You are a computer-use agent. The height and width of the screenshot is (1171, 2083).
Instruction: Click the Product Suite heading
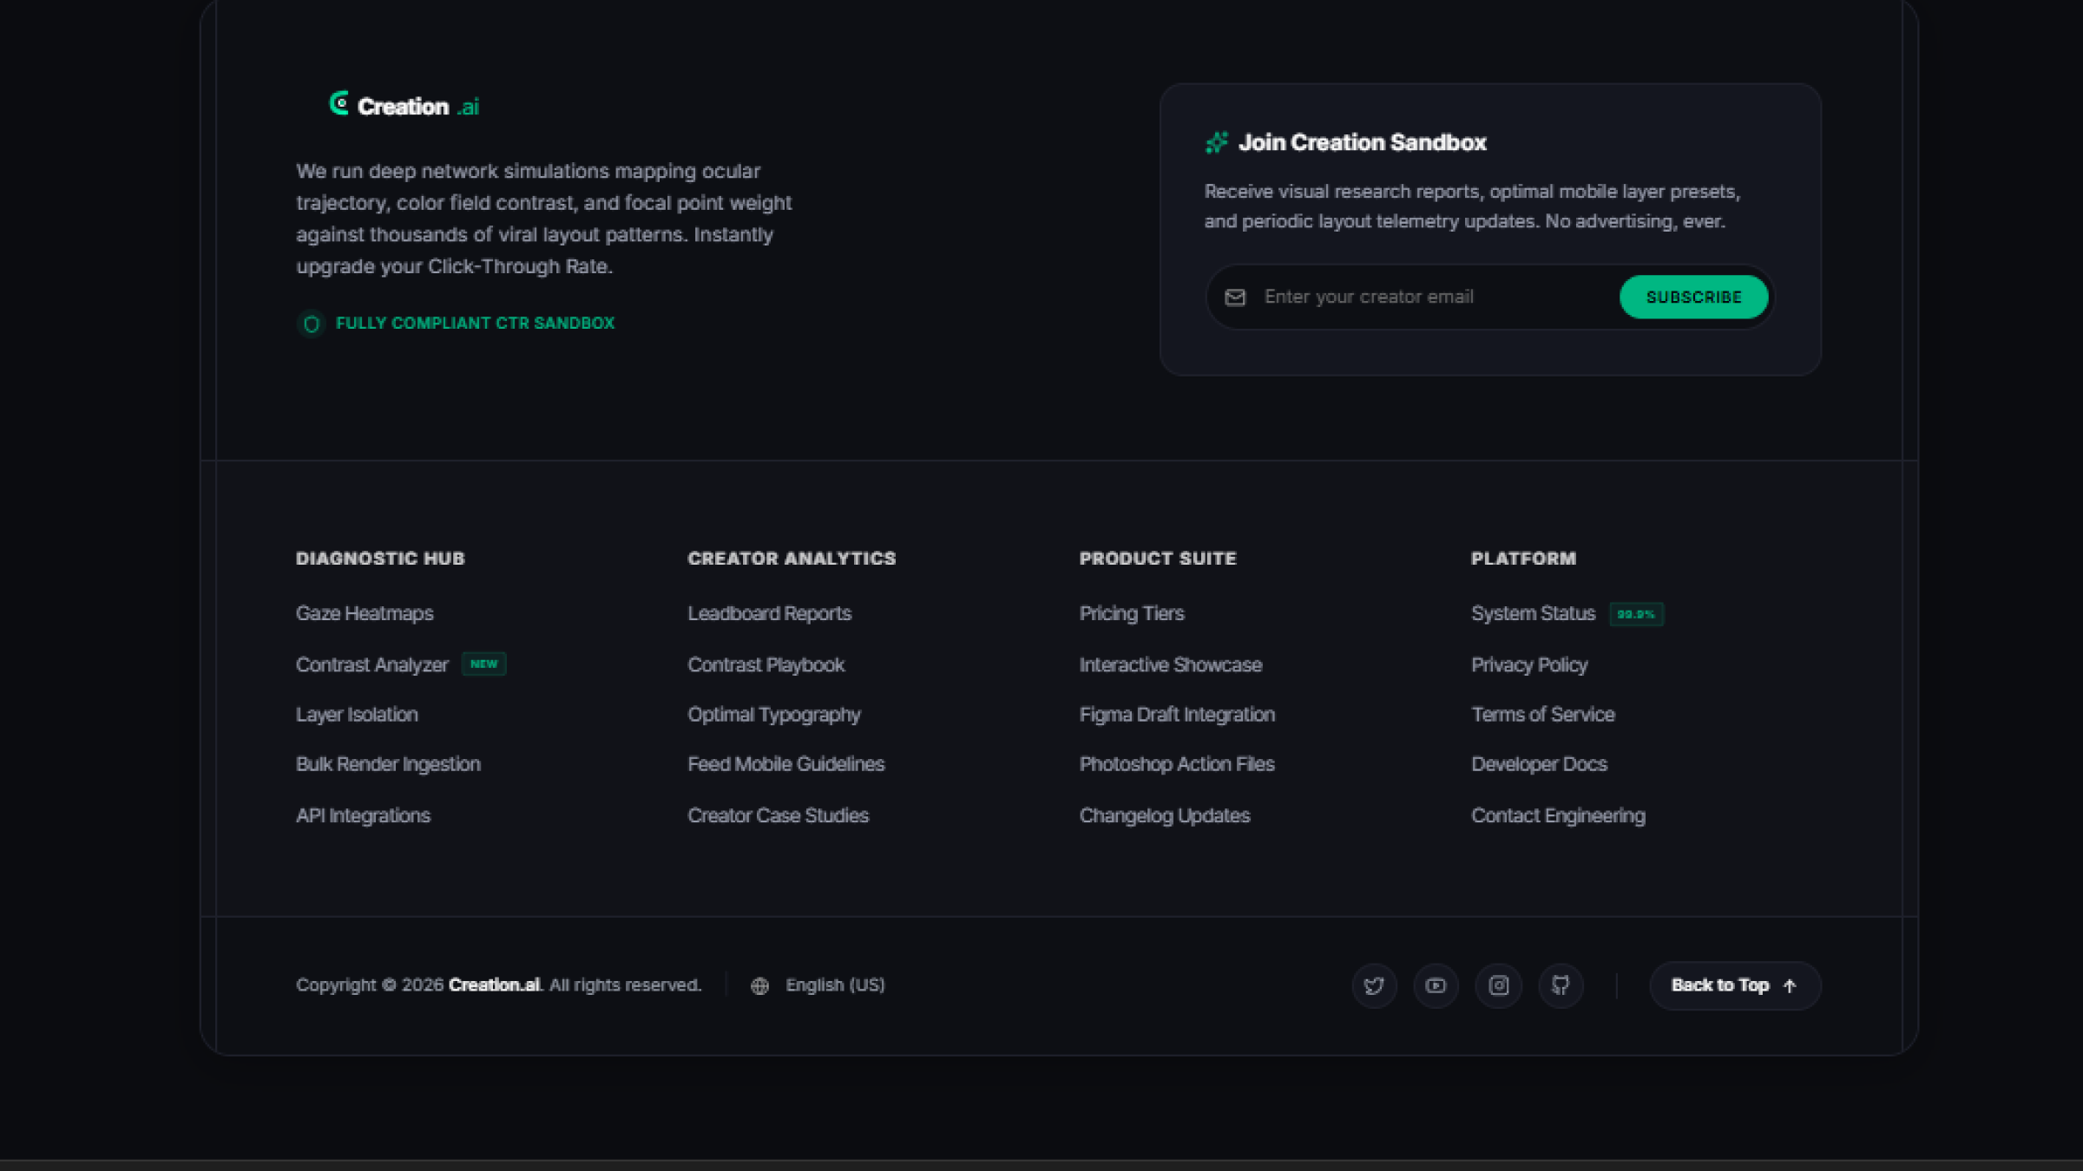coord(1158,559)
